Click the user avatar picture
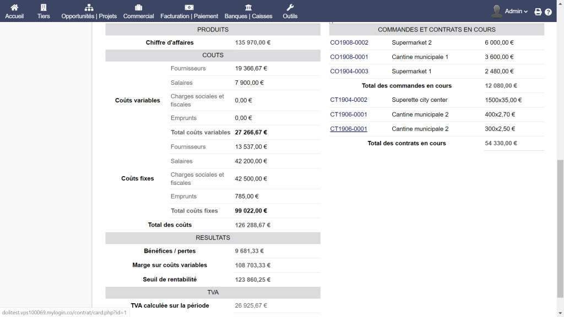The height and width of the screenshot is (317, 564). (497, 11)
